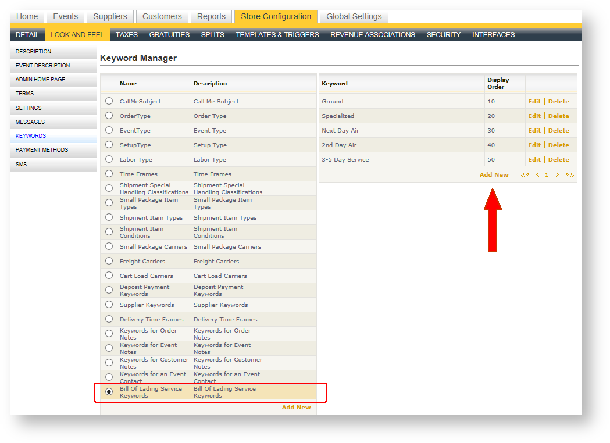Jump to first page of keywords
610x443 pixels.
(526, 174)
